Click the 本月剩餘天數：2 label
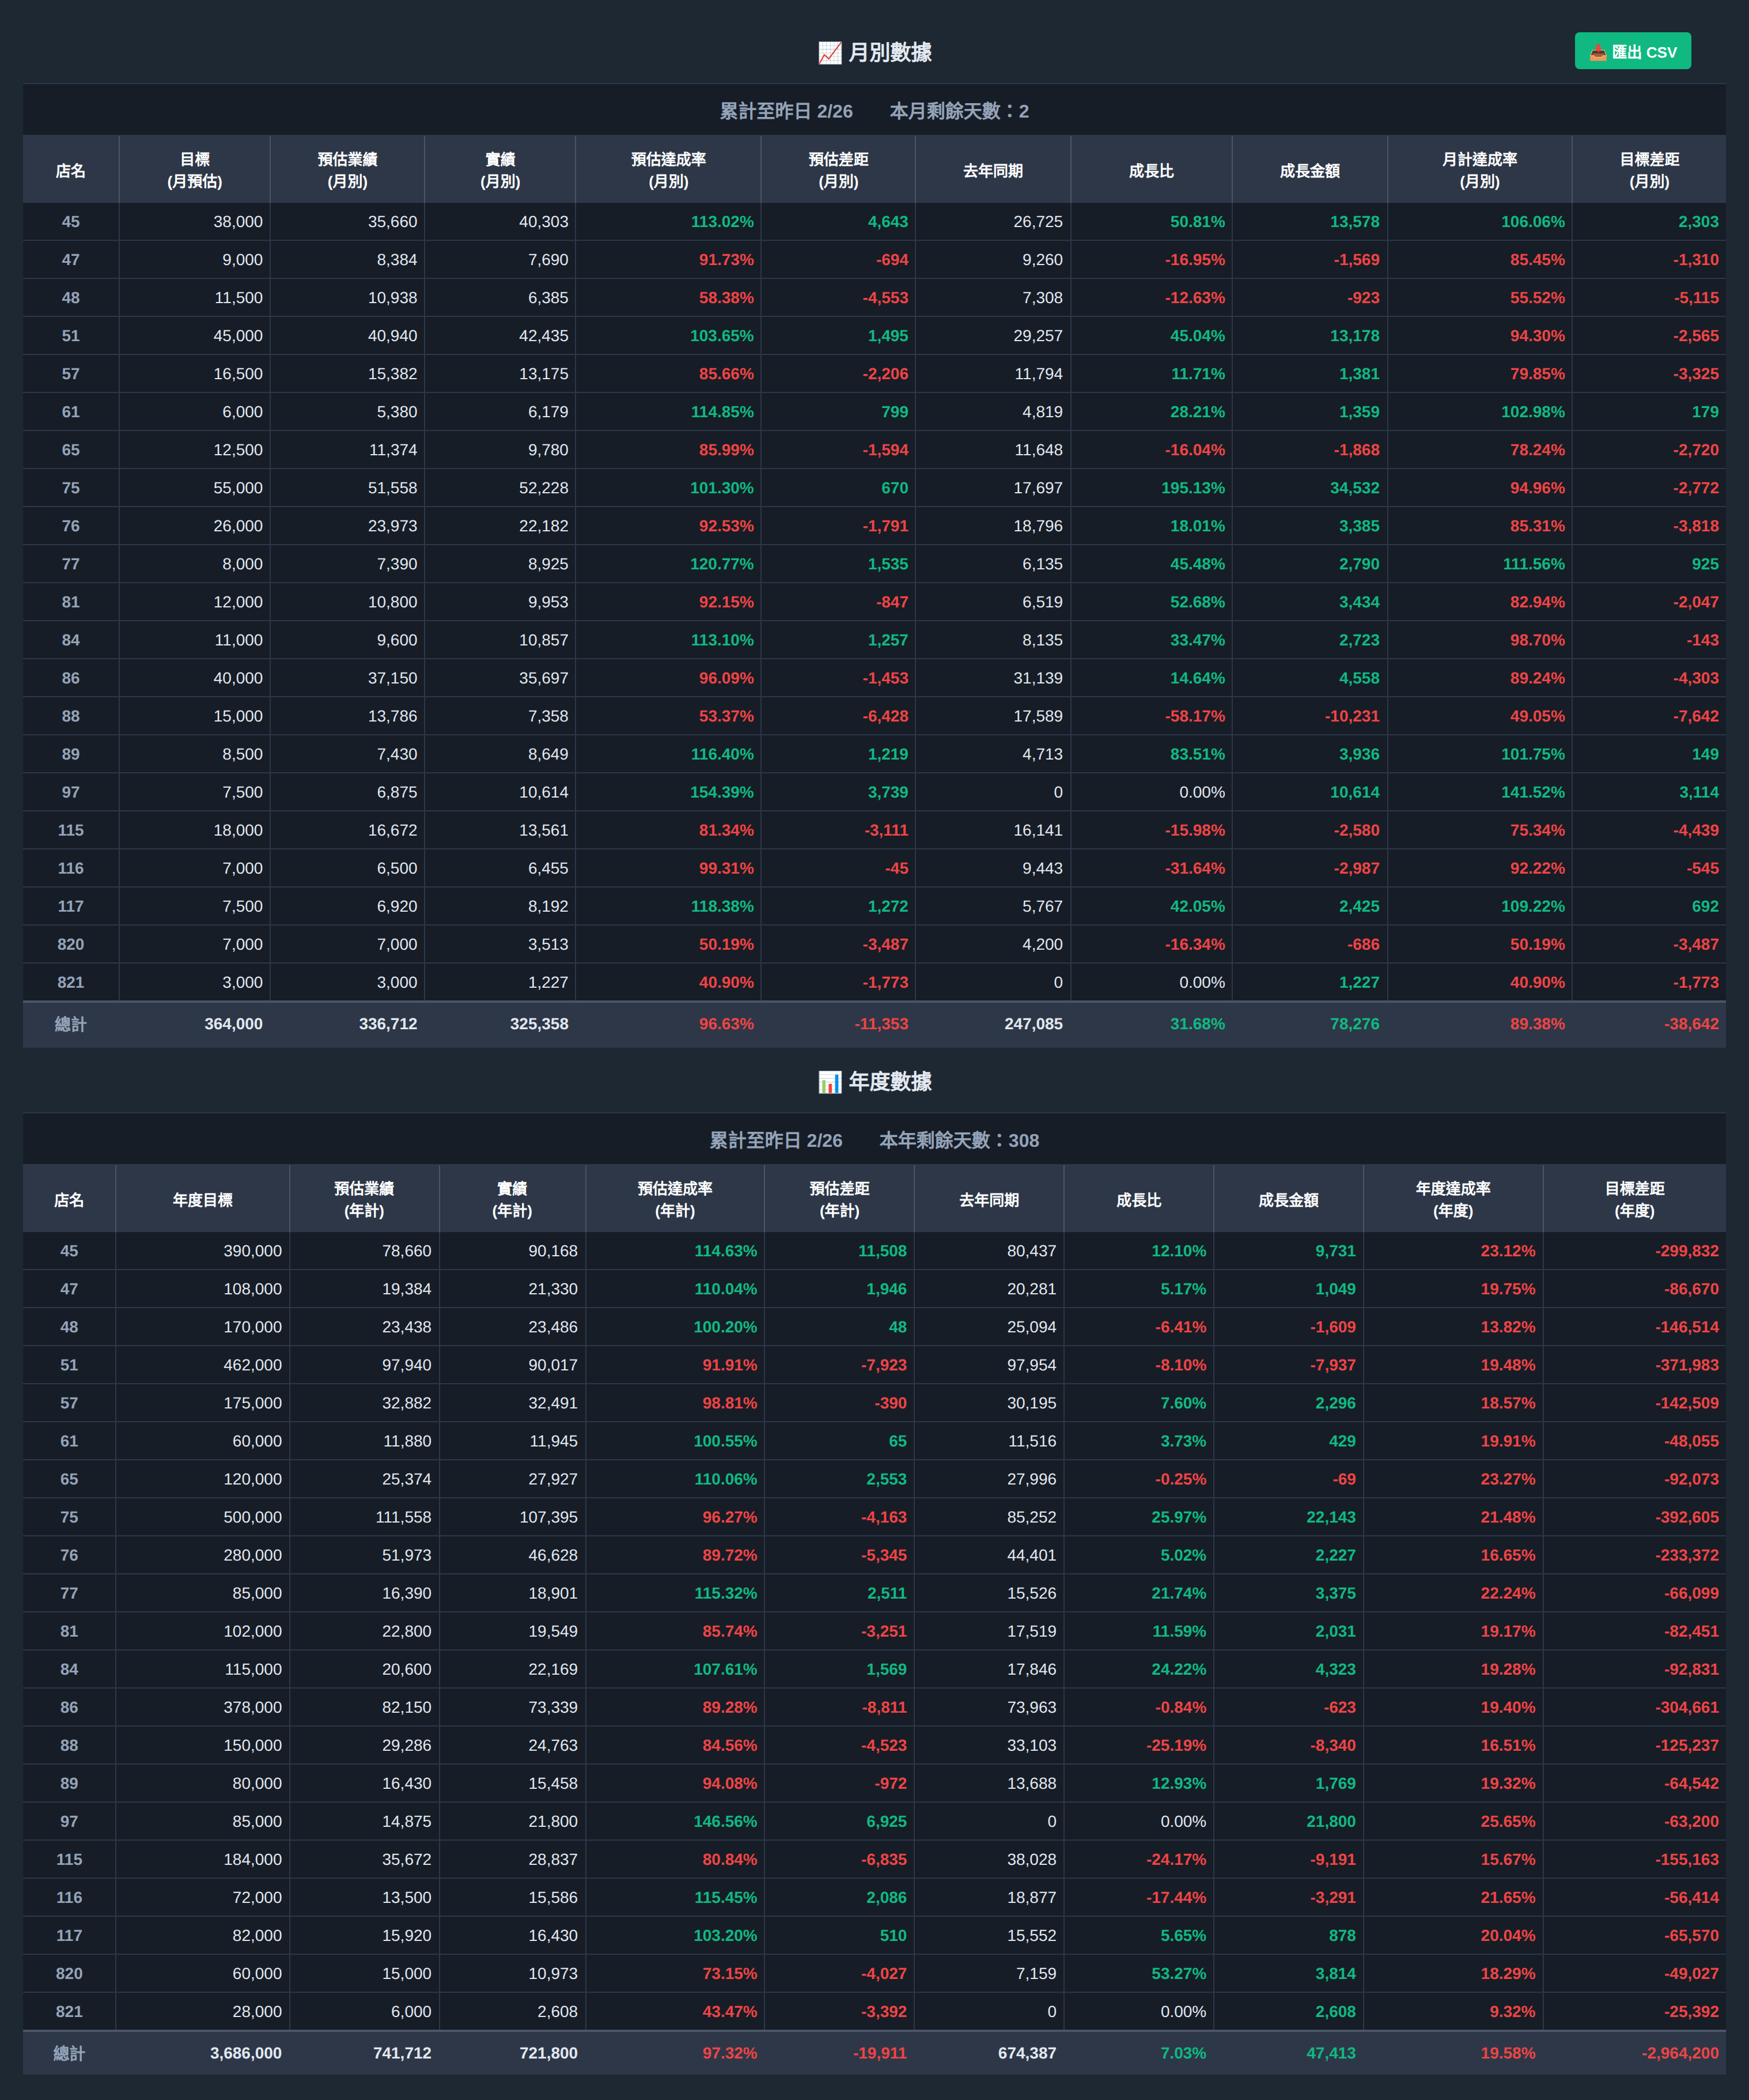The image size is (1749, 2100). [x=959, y=111]
